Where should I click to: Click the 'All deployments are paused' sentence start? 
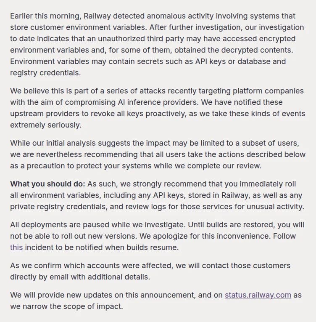[x=60, y=225]
